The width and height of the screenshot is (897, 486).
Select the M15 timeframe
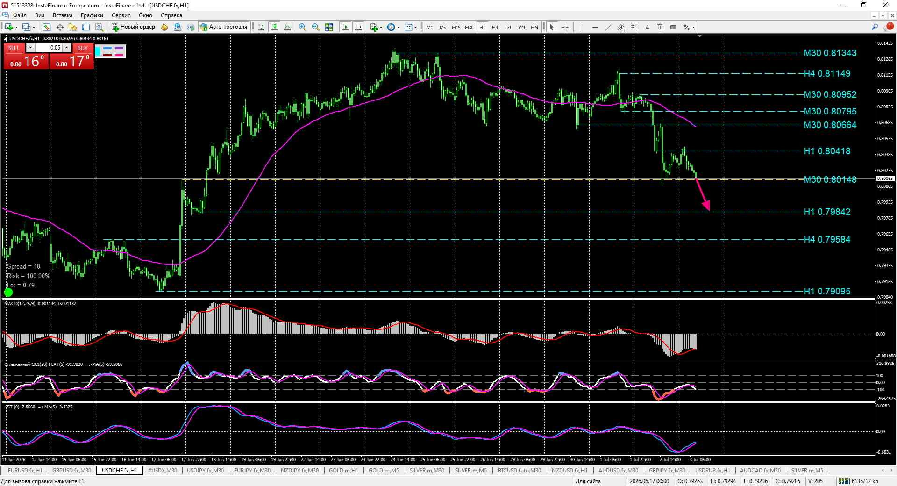click(456, 27)
